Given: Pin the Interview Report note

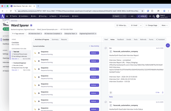Looking at the screenshot, I should point(157,92).
